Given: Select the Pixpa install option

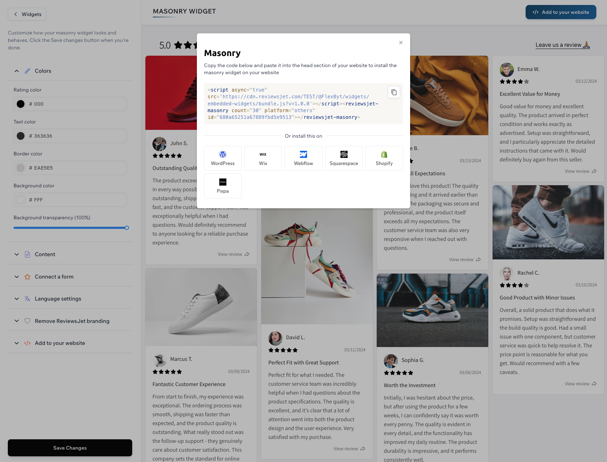Looking at the screenshot, I should click(x=223, y=186).
